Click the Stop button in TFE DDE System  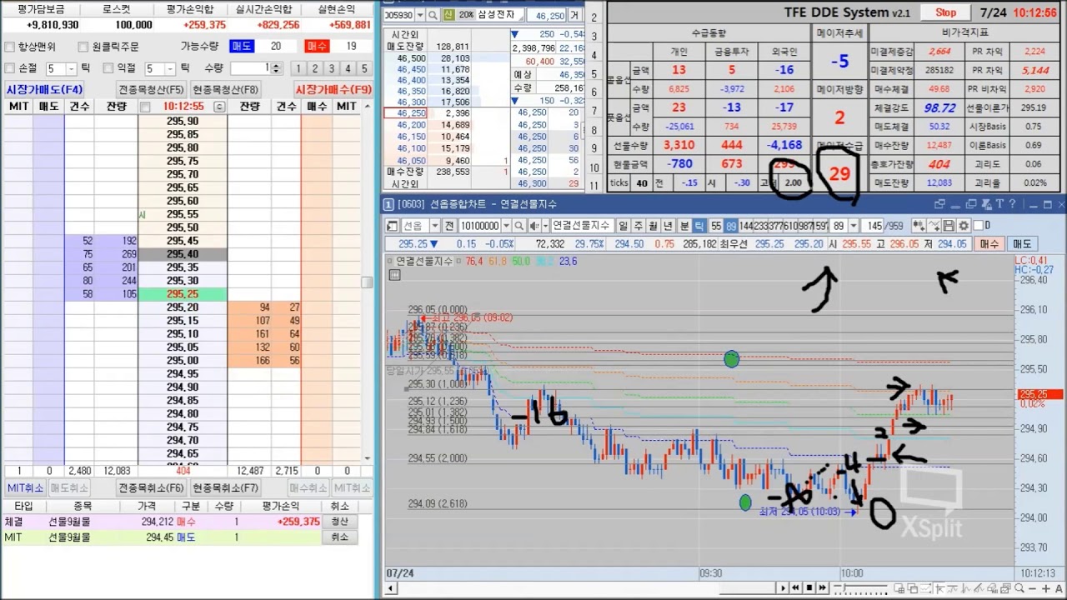[x=945, y=12]
